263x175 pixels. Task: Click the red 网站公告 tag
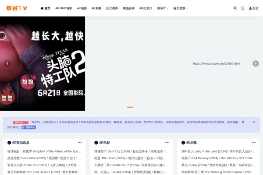coord(21,122)
